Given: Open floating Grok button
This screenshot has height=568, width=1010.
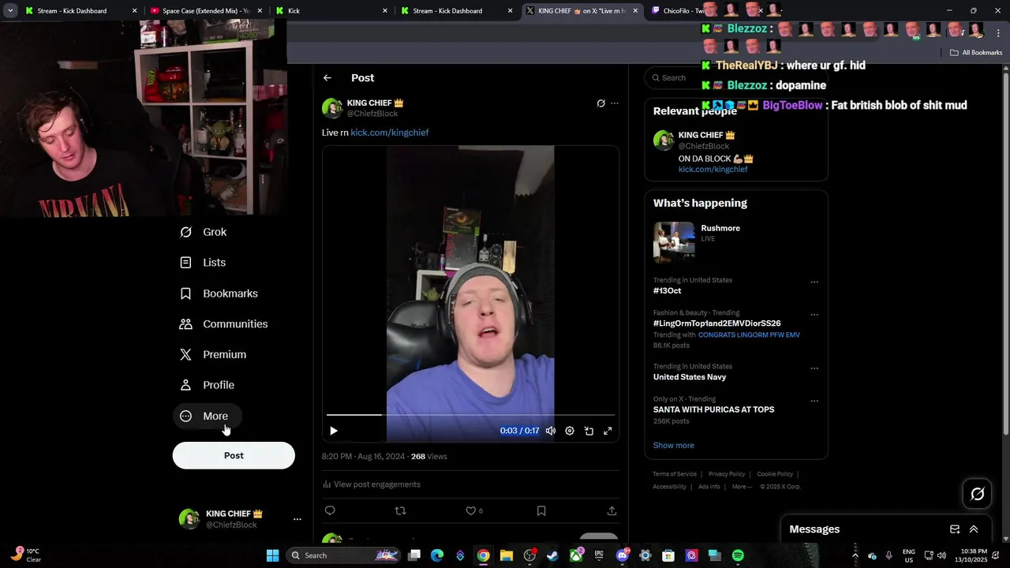Looking at the screenshot, I should click(x=978, y=494).
